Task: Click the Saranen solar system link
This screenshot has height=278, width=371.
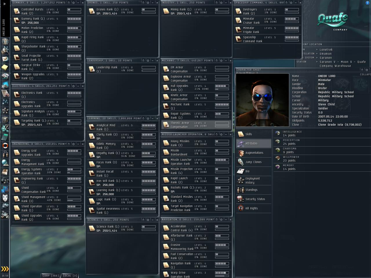Action: coord(326,58)
